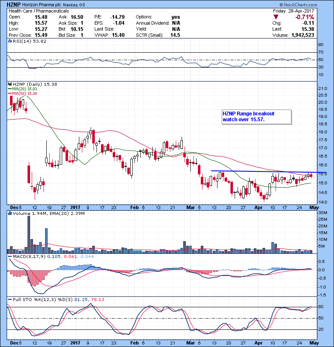Click the tallest volume bar in December
This screenshot has width=334, height=347.
(29, 235)
